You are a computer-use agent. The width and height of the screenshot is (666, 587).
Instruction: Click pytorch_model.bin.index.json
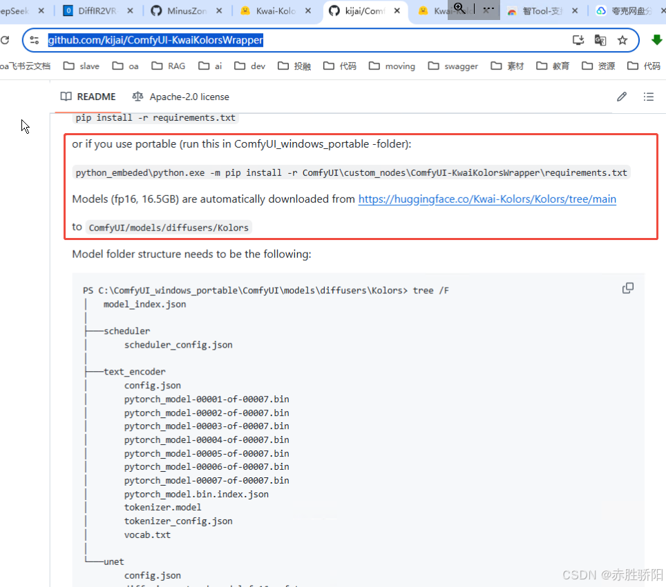(196, 494)
